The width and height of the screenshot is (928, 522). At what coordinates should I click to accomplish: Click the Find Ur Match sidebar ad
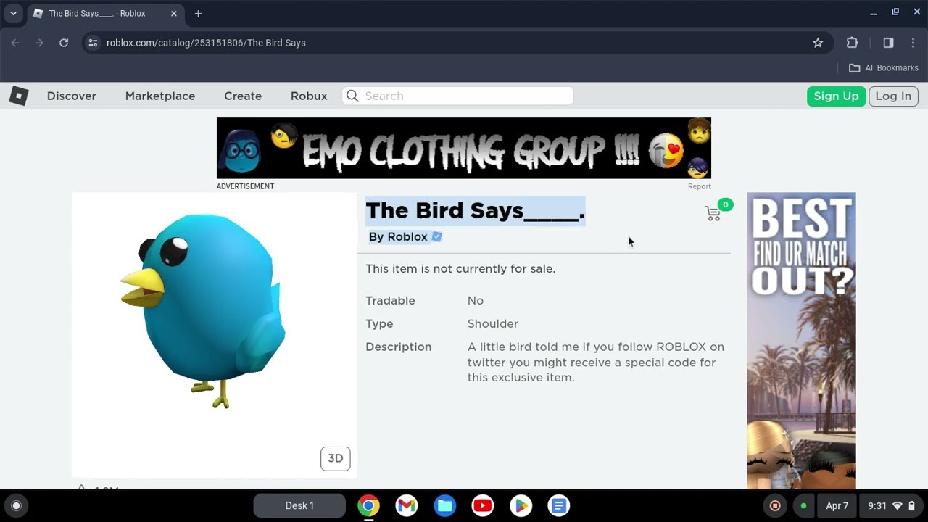click(802, 341)
